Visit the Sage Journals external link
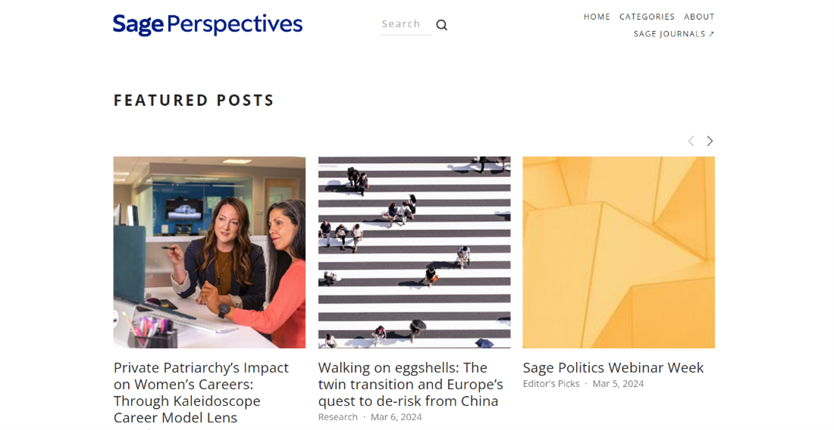834x430 pixels. [674, 34]
